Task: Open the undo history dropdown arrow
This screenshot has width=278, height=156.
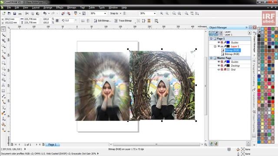Action: [49, 13]
